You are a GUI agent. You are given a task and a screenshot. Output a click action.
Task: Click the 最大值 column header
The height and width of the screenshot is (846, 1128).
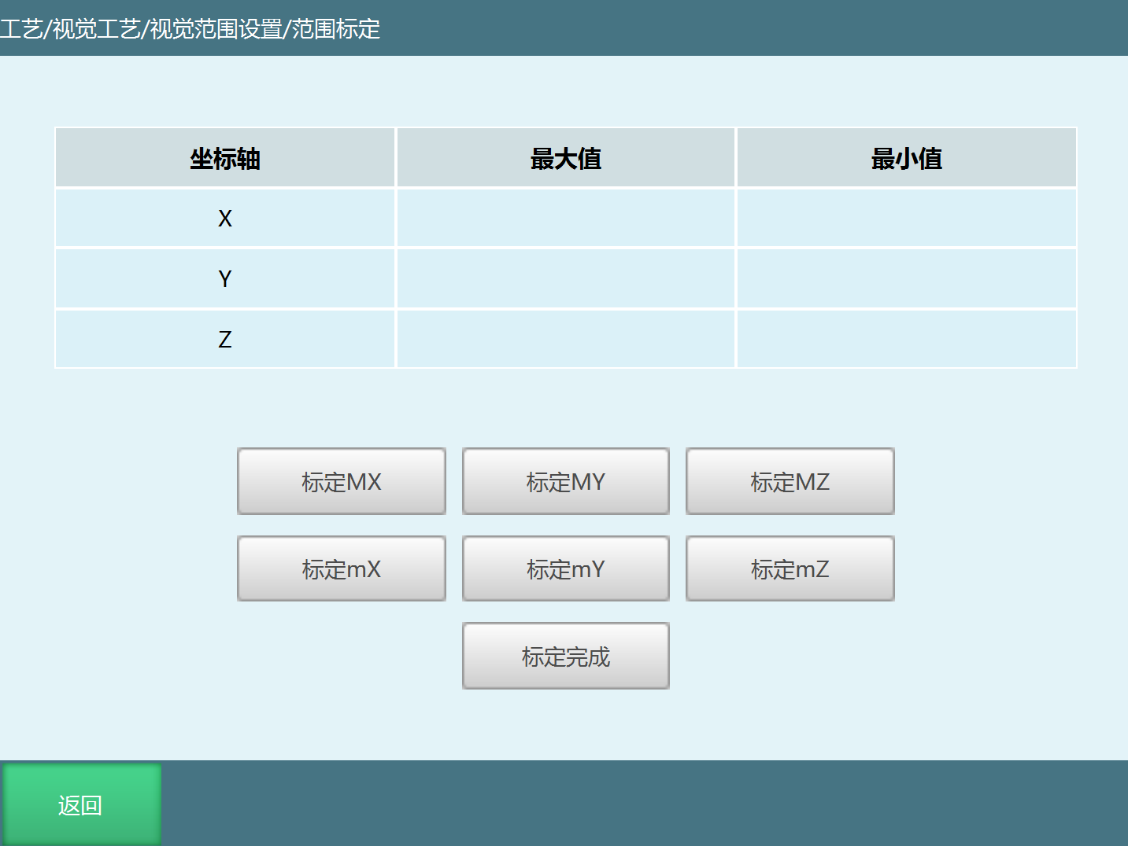pos(565,159)
